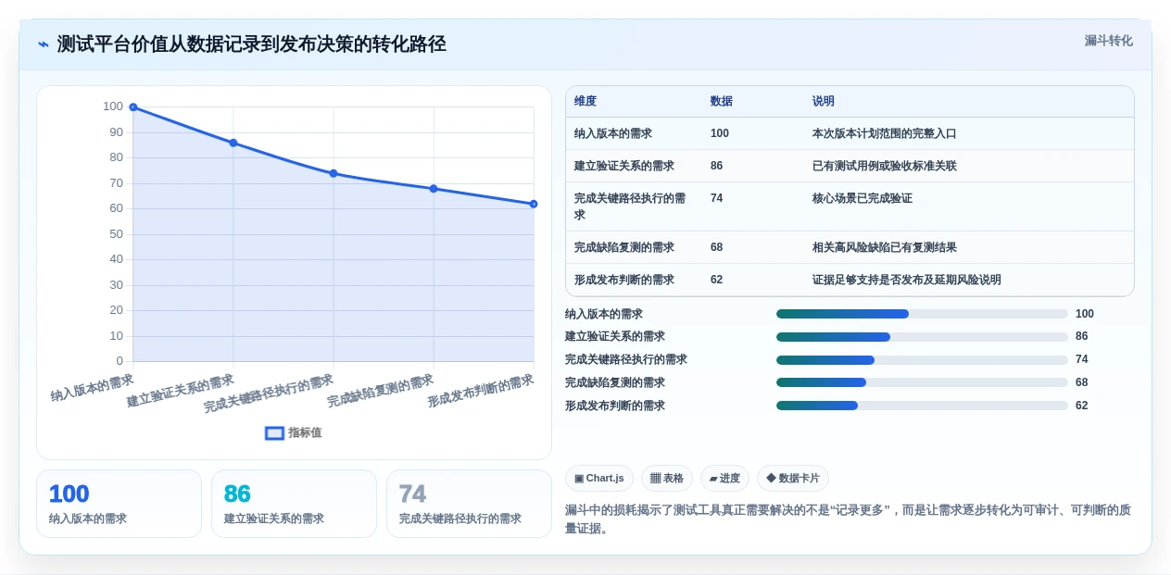
Task: Click description 核心场景已完成验证
Action: (x=863, y=198)
